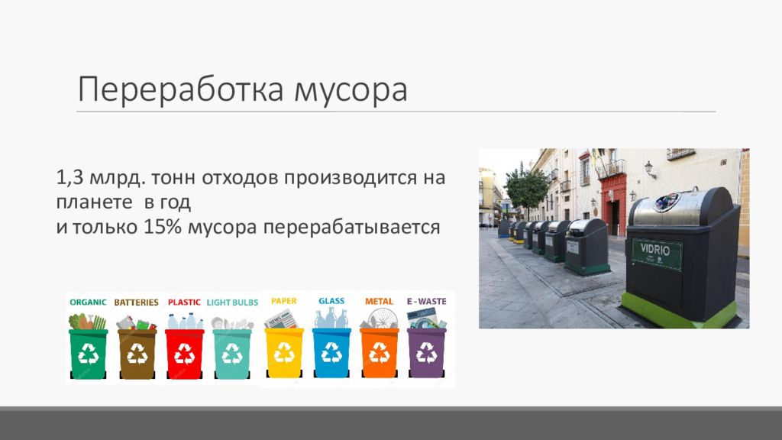Select the street photo of recycling containers

[613, 238]
